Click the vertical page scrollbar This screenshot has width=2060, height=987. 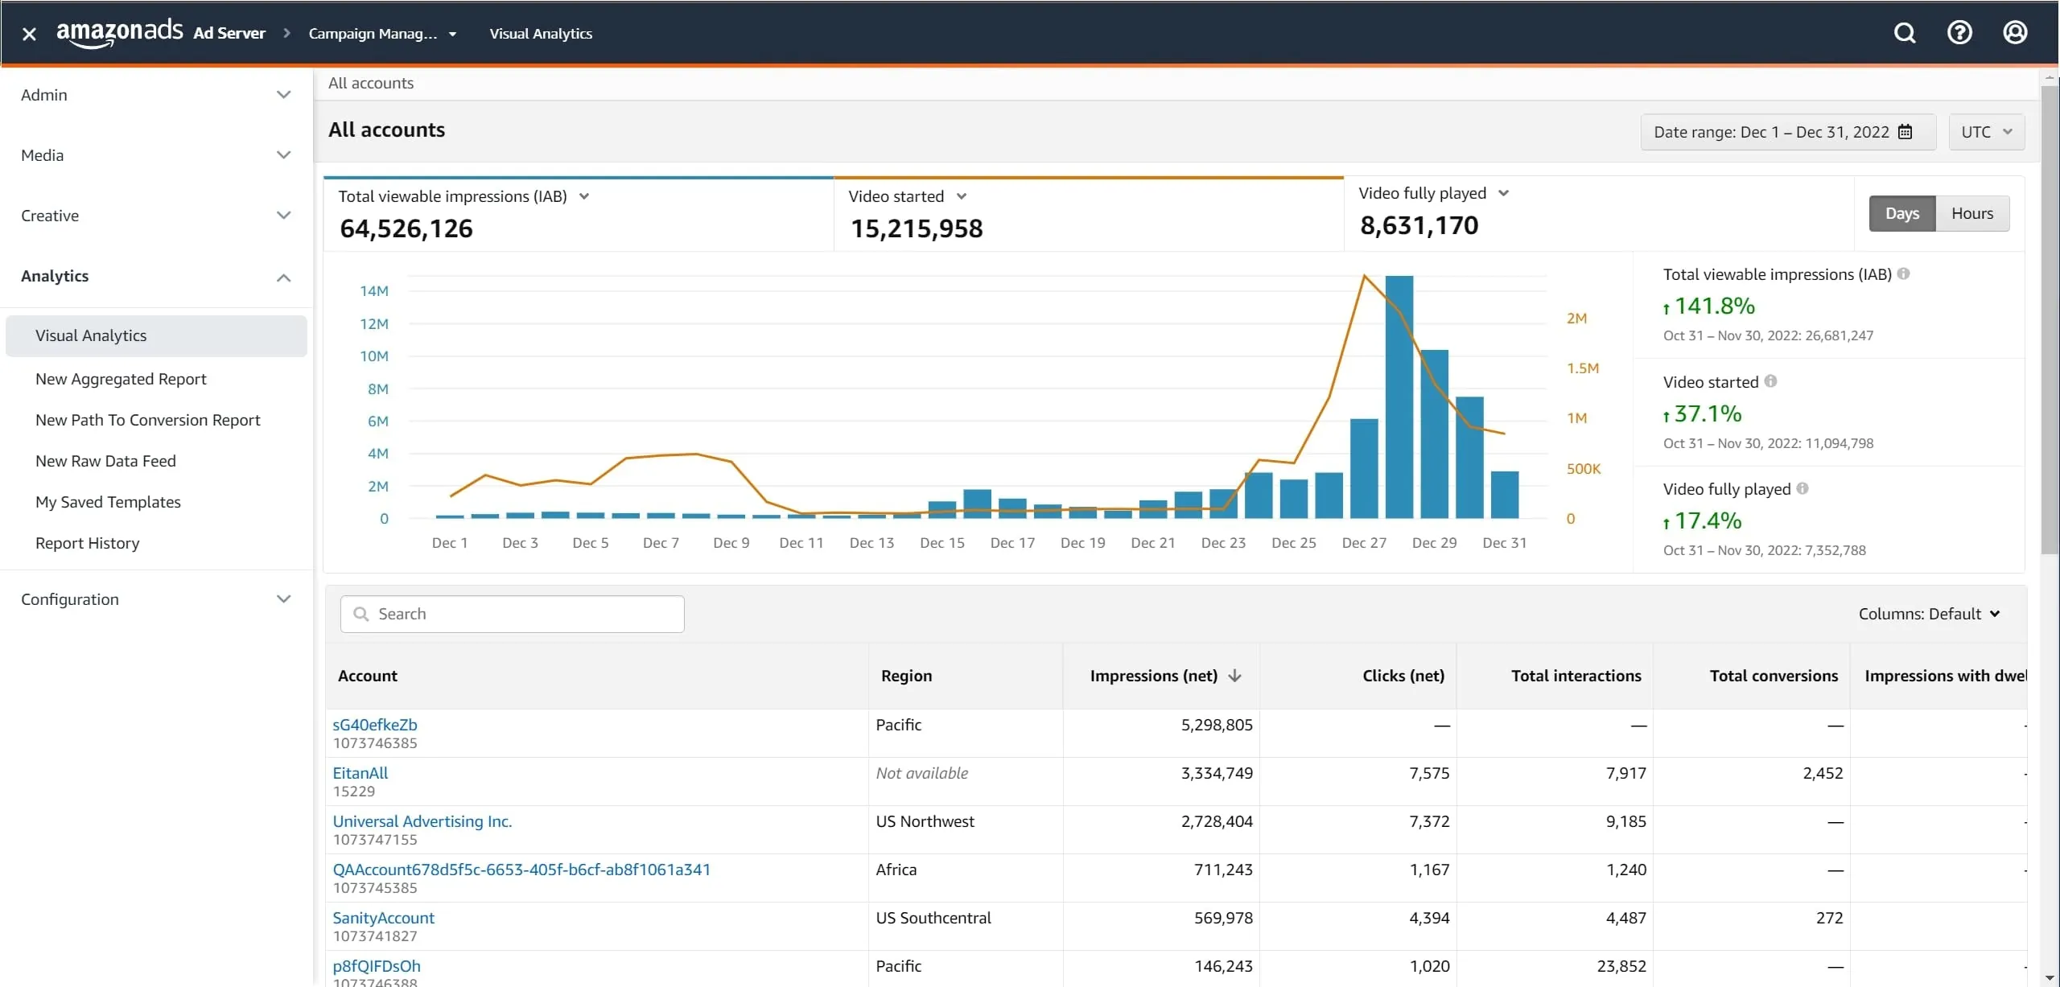click(x=2049, y=322)
